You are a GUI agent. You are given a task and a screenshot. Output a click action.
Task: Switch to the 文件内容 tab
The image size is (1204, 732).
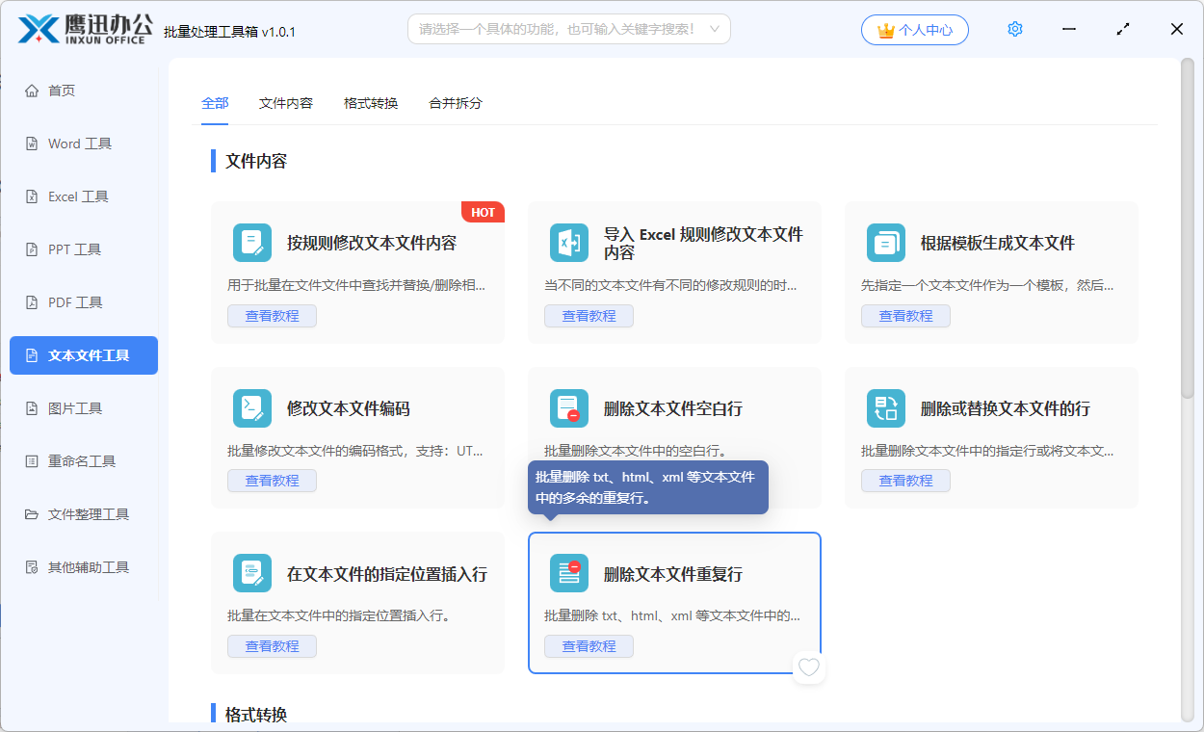[x=287, y=102]
